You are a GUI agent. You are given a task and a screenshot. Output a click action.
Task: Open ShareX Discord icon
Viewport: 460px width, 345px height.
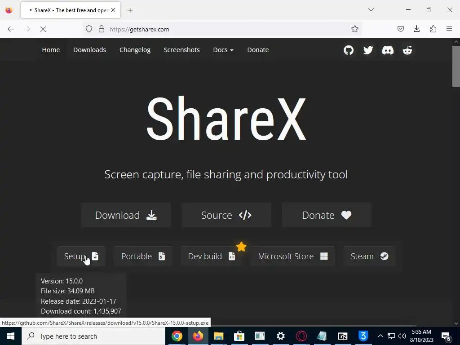pos(388,50)
